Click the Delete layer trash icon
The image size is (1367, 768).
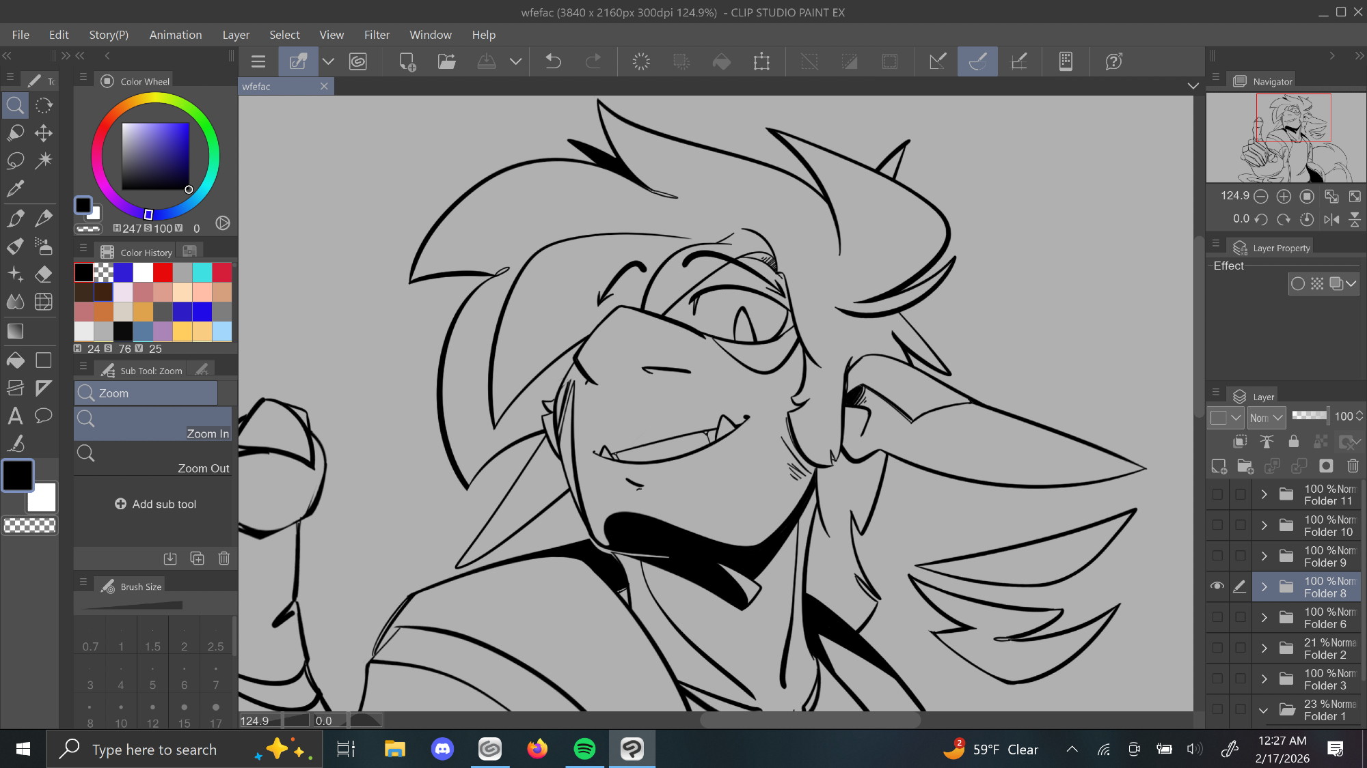[1353, 466]
